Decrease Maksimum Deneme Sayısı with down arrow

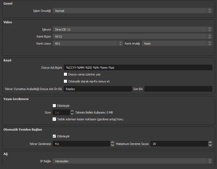[x=210, y=145]
